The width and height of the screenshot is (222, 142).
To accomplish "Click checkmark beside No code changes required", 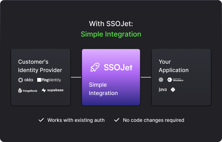I will [x=117, y=120].
